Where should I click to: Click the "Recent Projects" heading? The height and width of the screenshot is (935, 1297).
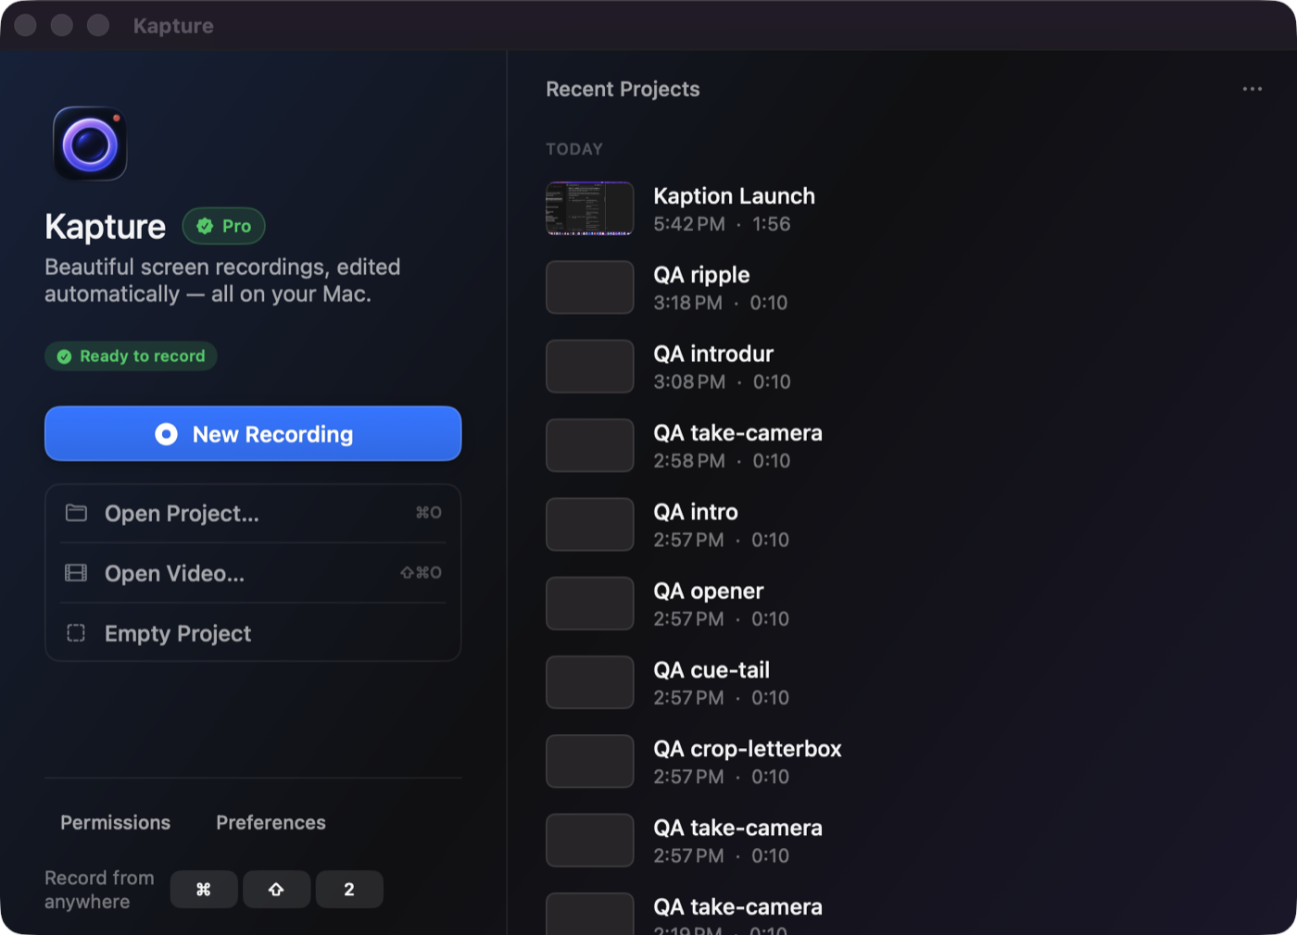tap(623, 89)
